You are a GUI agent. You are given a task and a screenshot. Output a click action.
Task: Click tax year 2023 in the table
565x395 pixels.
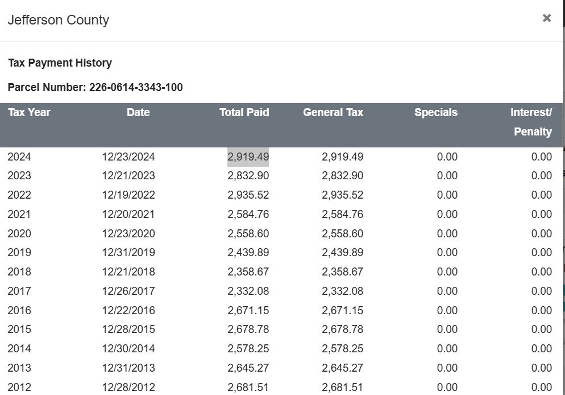pyautogui.click(x=19, y=176)
